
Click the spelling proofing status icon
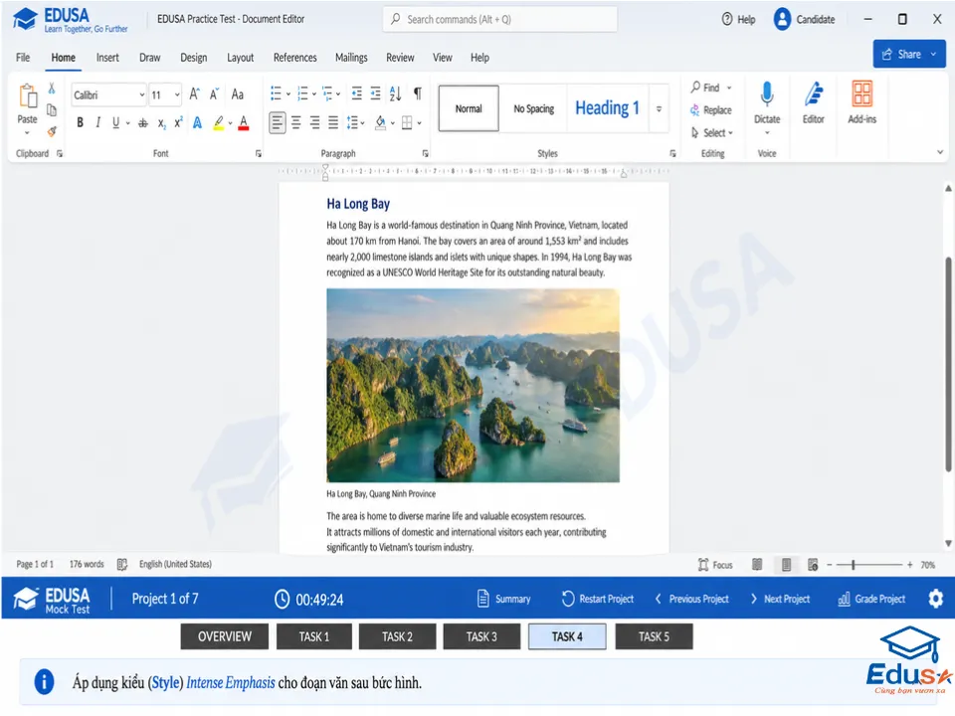tap(121, 565)
